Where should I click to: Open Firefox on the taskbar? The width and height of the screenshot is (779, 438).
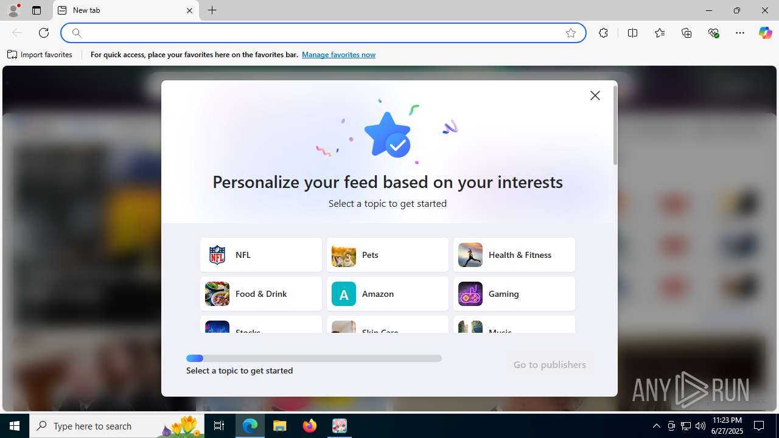[310, 426]
